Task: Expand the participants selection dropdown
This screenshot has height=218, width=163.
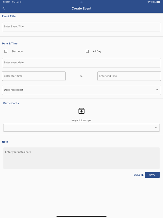Action: 81,128
